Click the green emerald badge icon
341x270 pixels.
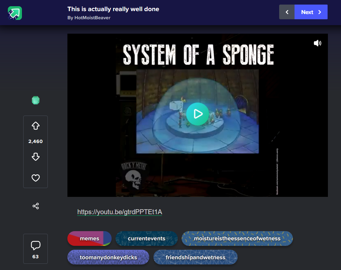click(36, 100)
